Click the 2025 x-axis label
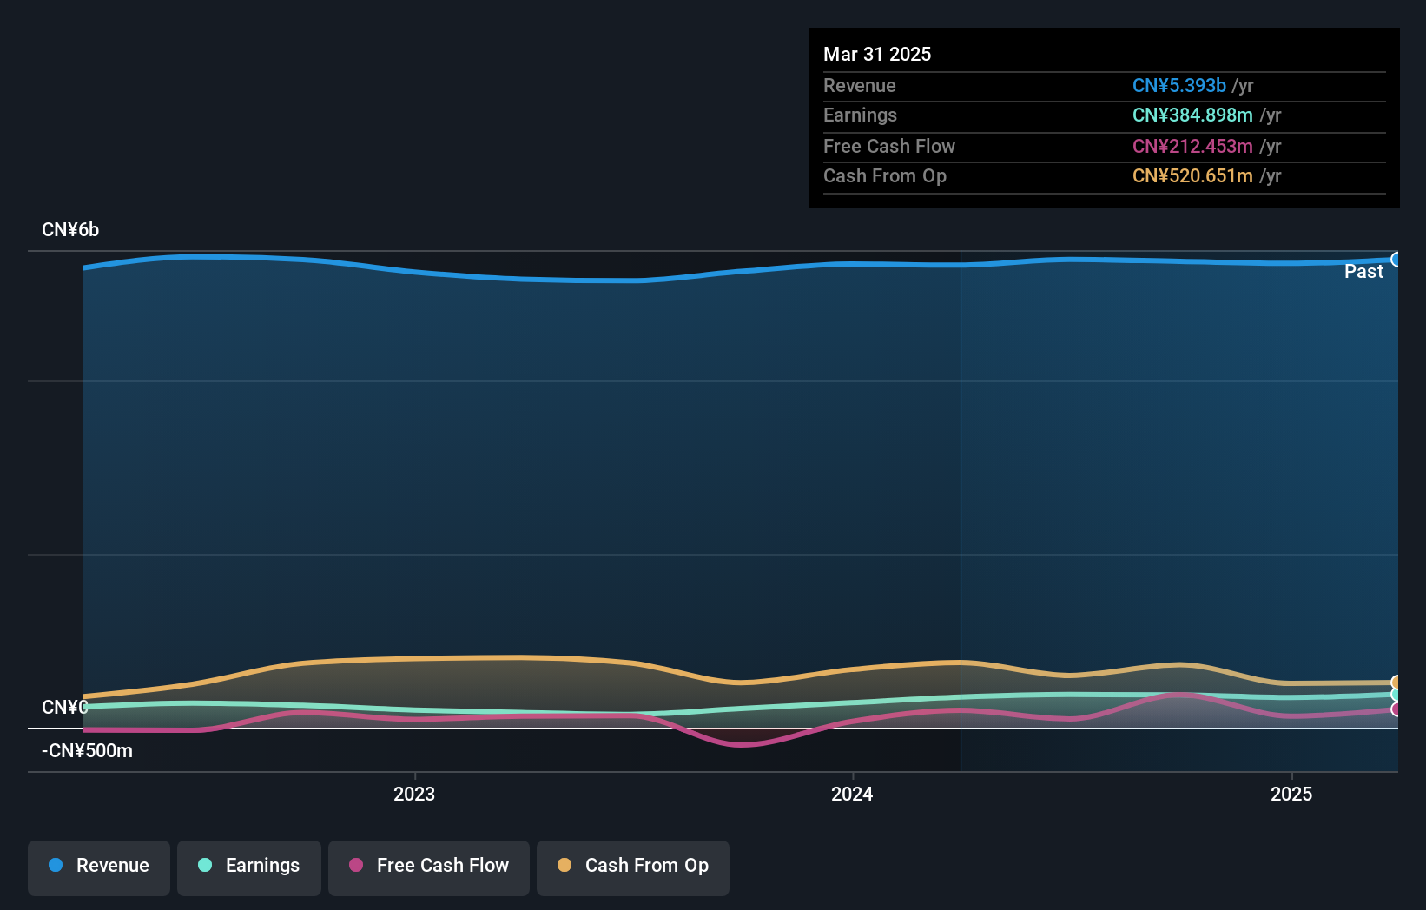 point(1291,794)
